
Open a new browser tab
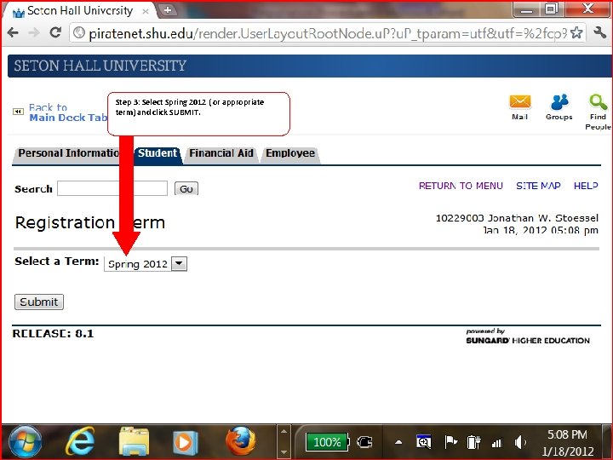pyautogui.click(x=168, y=10)
